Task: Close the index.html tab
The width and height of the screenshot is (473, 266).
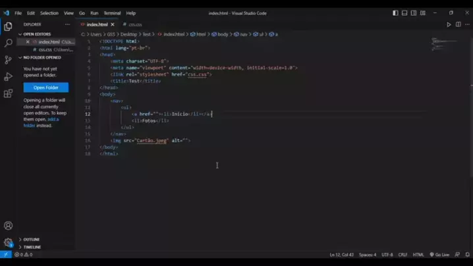Action: [x=113, y=24]
